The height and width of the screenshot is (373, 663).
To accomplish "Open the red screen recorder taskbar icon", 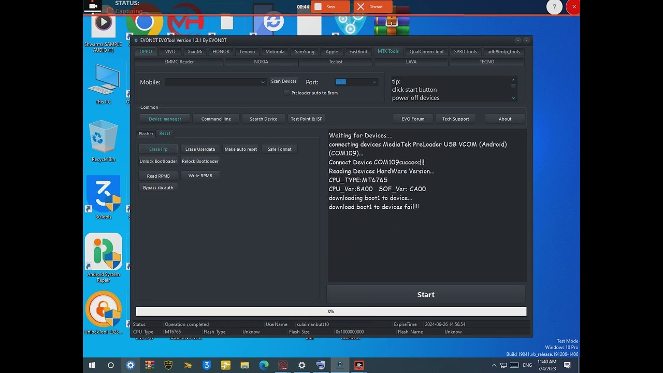I will pos(359,365).
